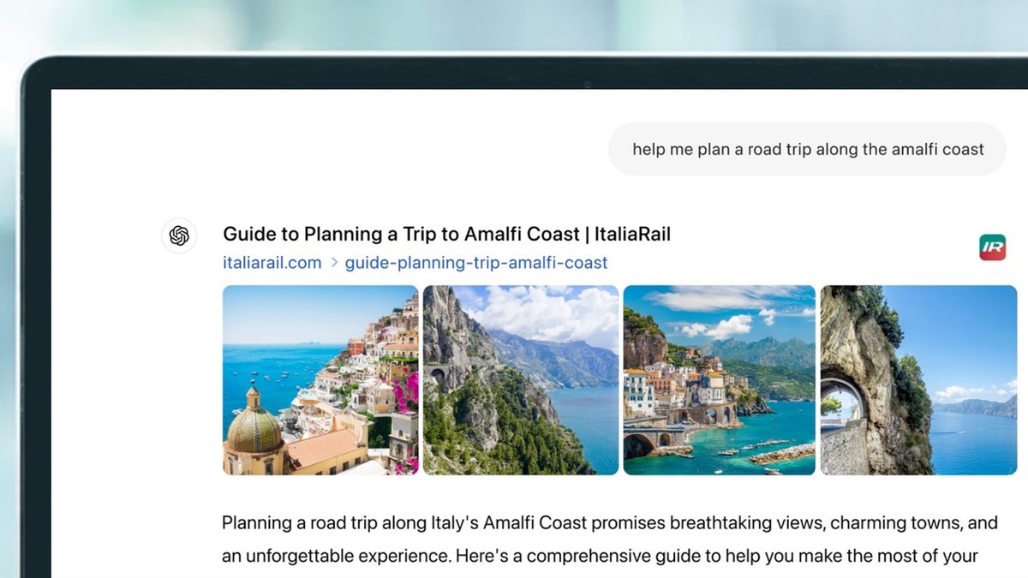This screenshot has height=578, width=1028.
Task: Open the Guide to Planning a Trip result title
Action: pos(446,234)
